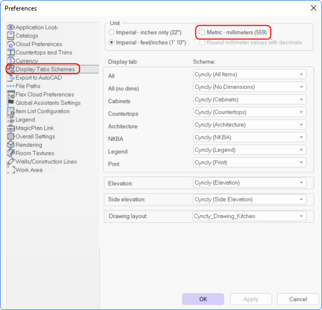322x310 pixels.
Task: Select Display Tabs Schemes in list
Action: (x=45, y=69)
